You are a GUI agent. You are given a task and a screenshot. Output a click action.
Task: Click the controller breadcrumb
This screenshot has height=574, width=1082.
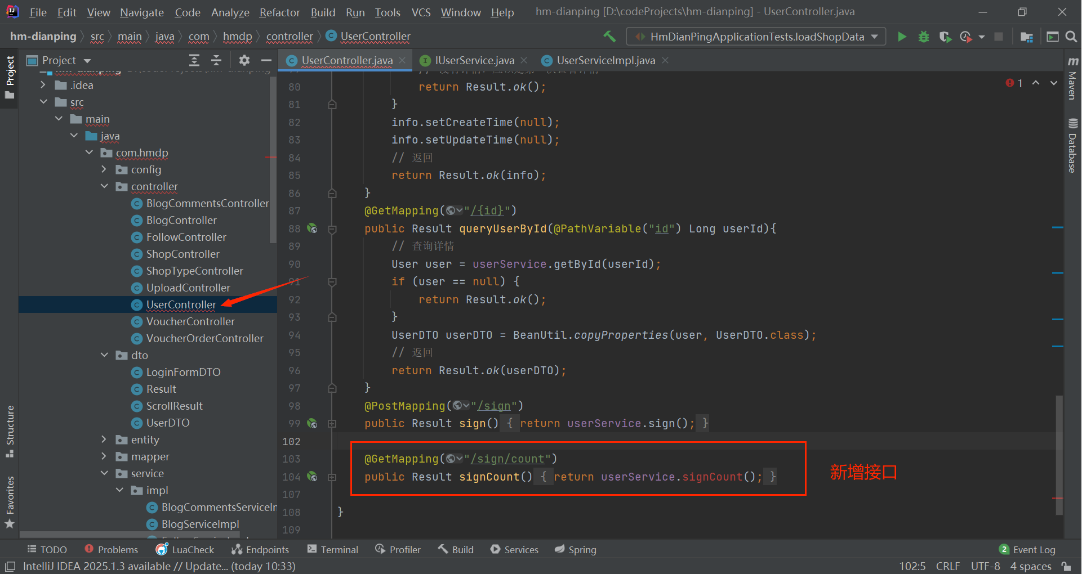(290, 37)
